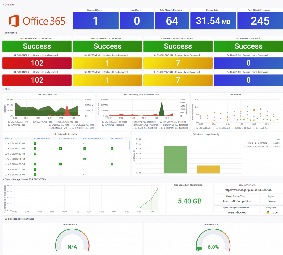
Task: Click the AmazonS3Compatible object storage type
Action: coord(237,201)
